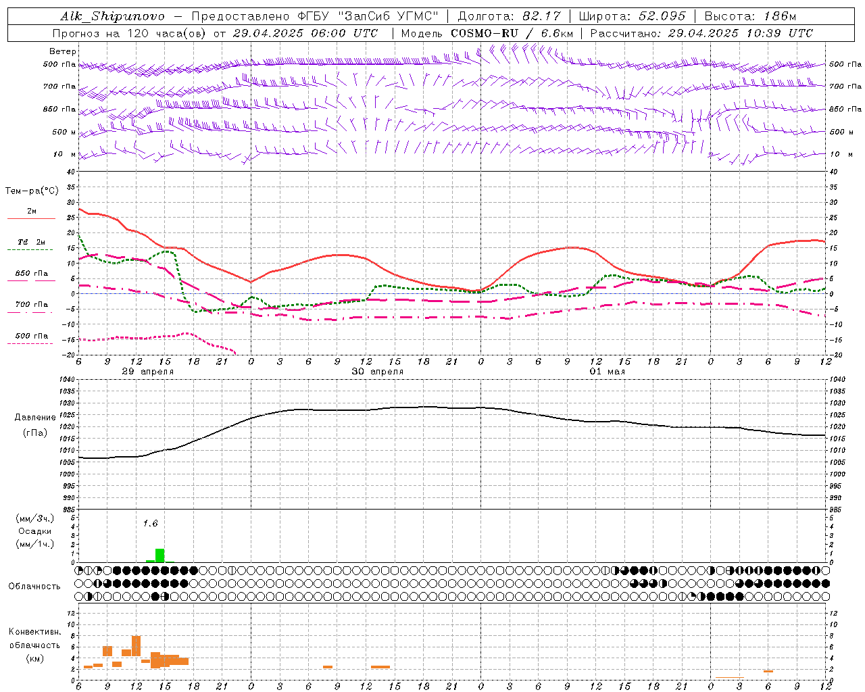Click the 'Тем-ра(°C)' temperature panel label
The width and height of the screenshot is (865, 692).
(x=32, y=191)
